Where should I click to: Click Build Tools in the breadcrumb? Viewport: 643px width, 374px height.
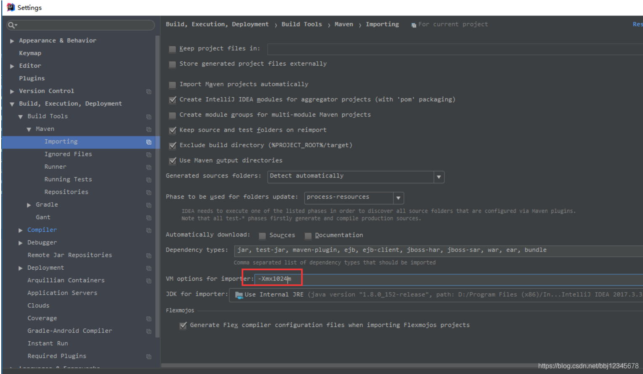pos(302,24)
